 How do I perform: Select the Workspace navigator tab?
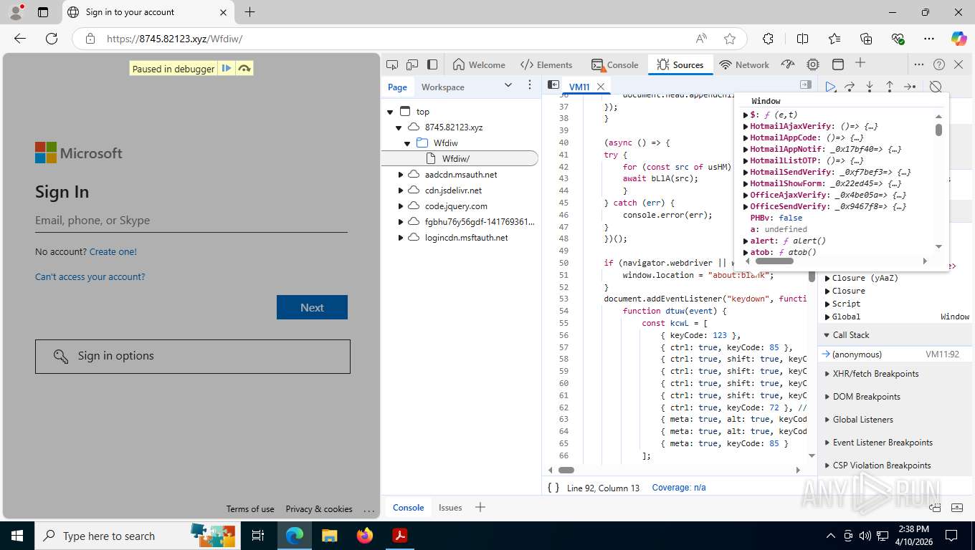point(442,87)
